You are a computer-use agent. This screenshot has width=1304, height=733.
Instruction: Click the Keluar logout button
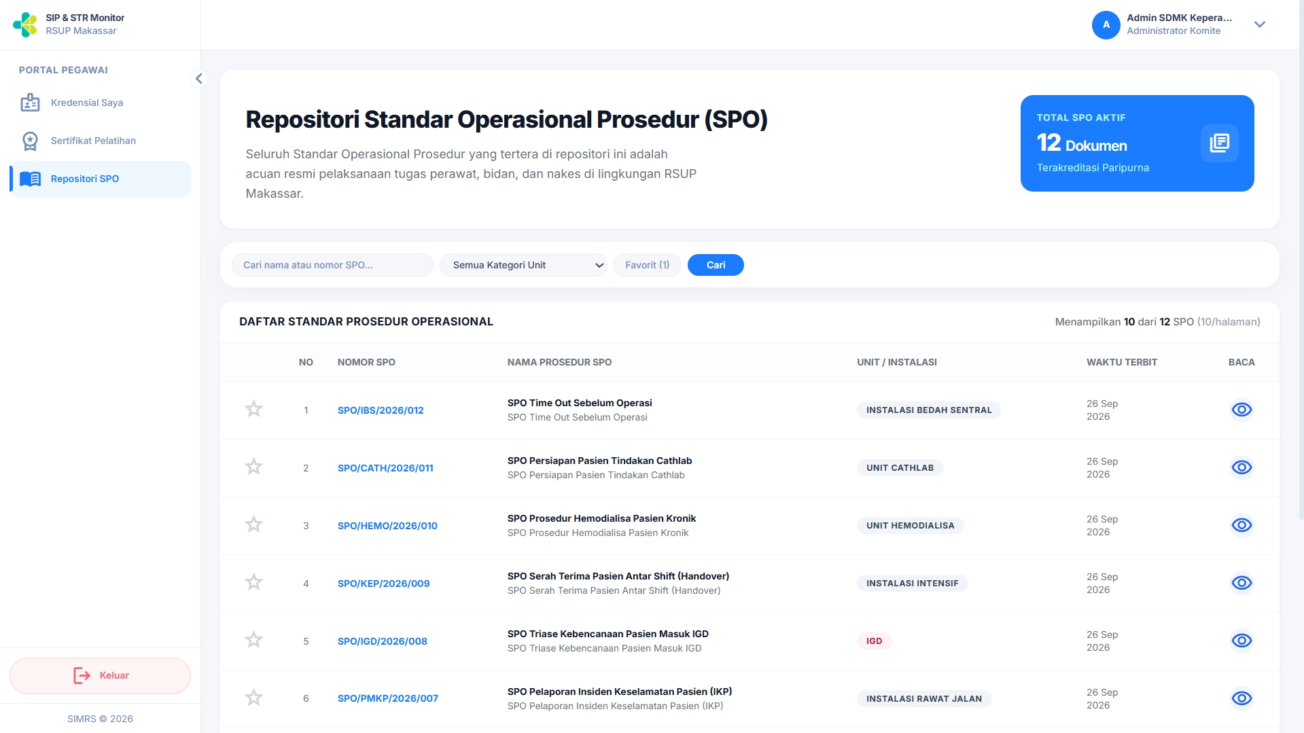pos(100,675)
